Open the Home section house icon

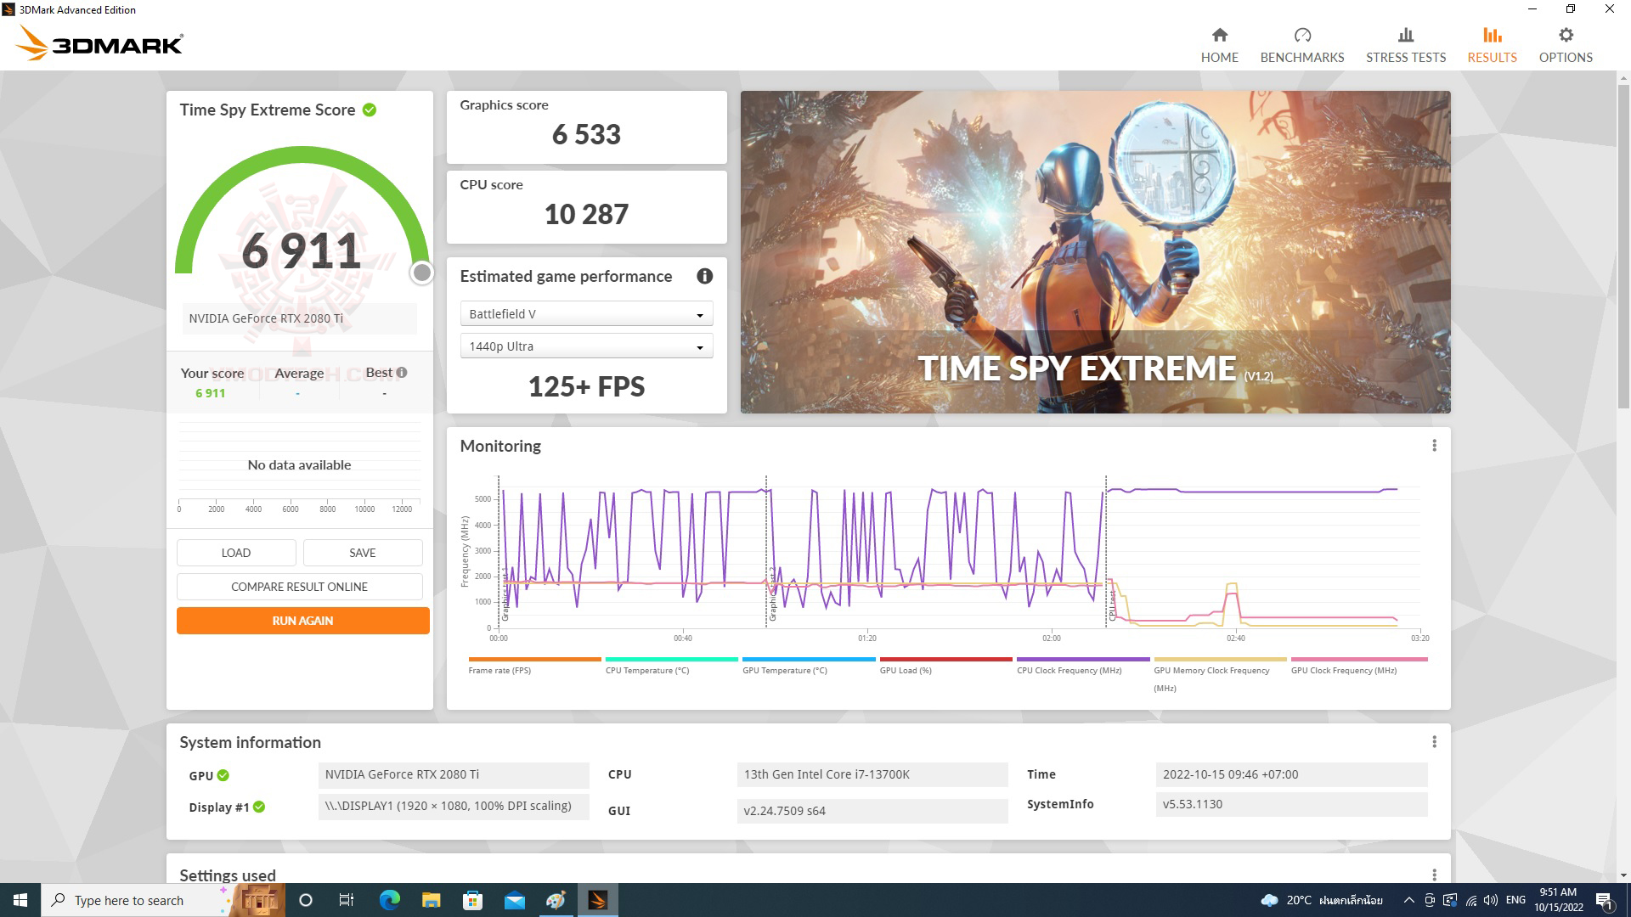pos(1219,35)
